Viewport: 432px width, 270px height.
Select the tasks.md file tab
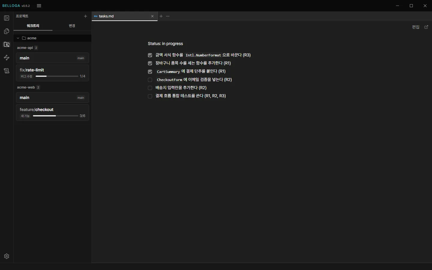pos(125,16)
